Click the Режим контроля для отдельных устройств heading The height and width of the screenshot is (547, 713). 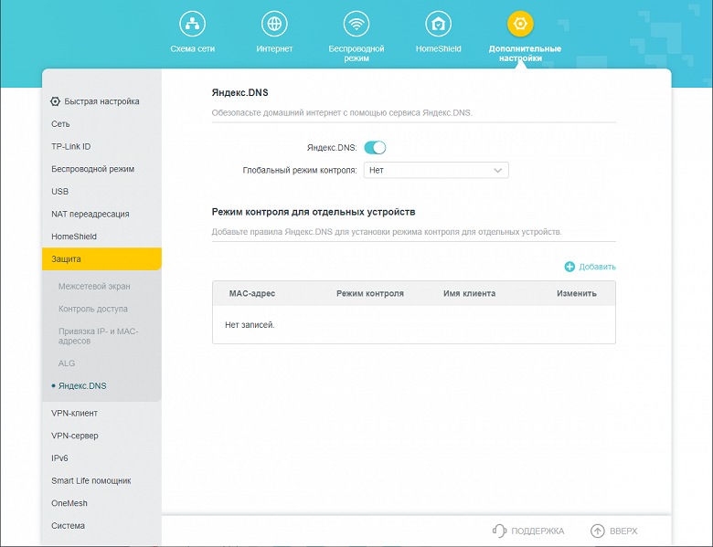tap(314, 212)
